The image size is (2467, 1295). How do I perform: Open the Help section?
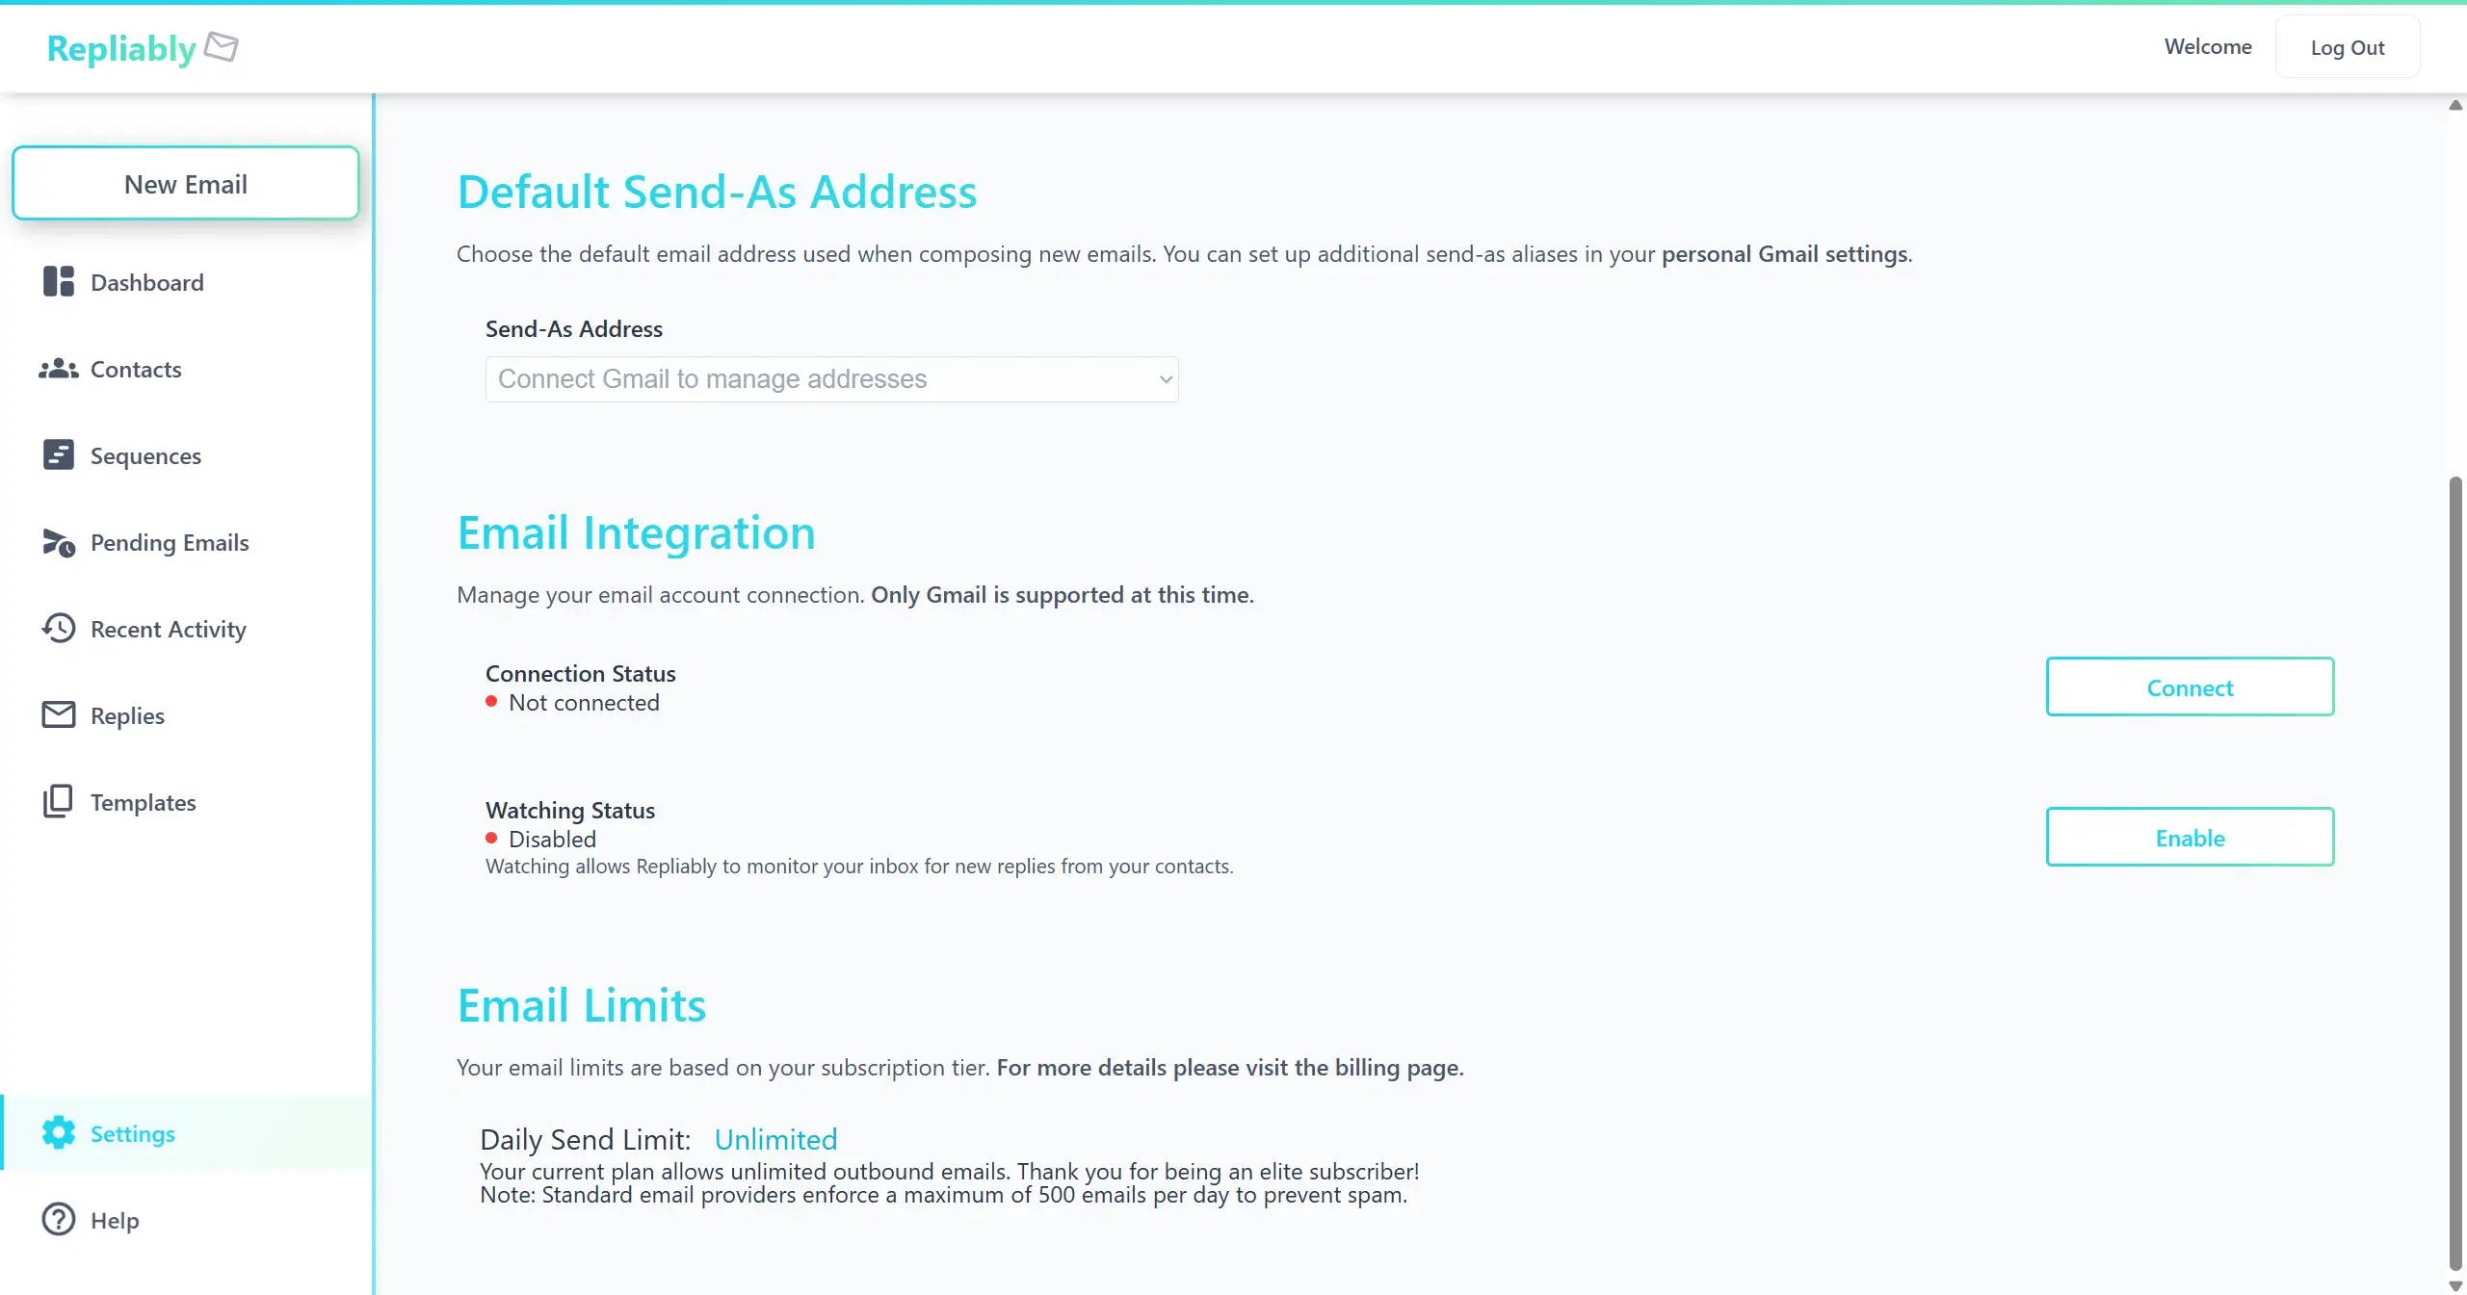point(114,1220)
